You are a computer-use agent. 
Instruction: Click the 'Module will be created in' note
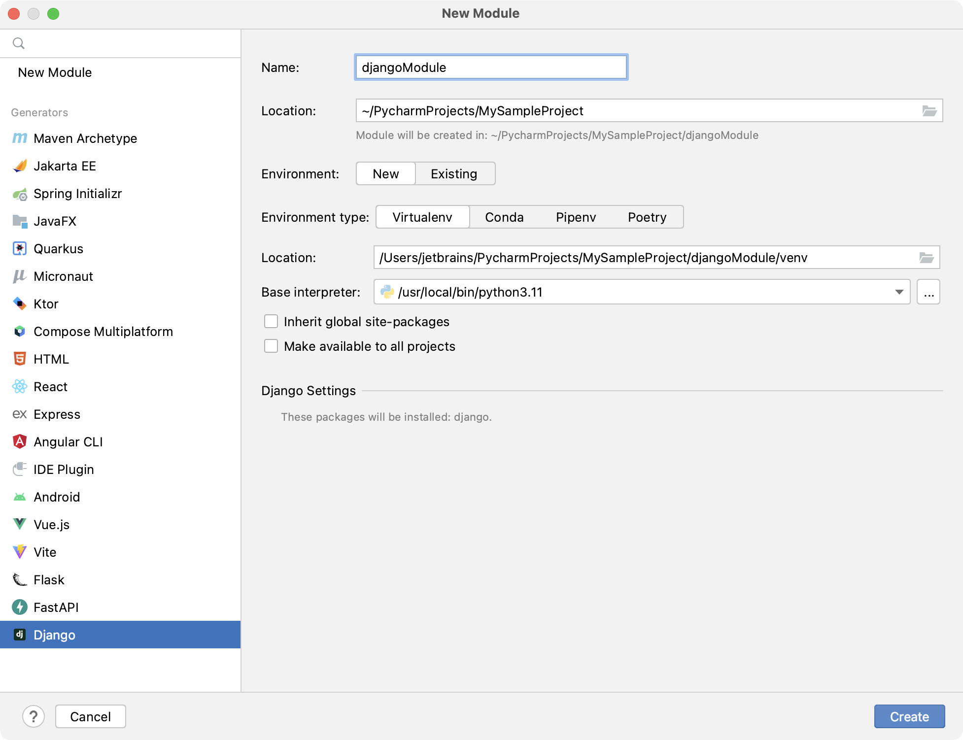(x=557, y=135)
